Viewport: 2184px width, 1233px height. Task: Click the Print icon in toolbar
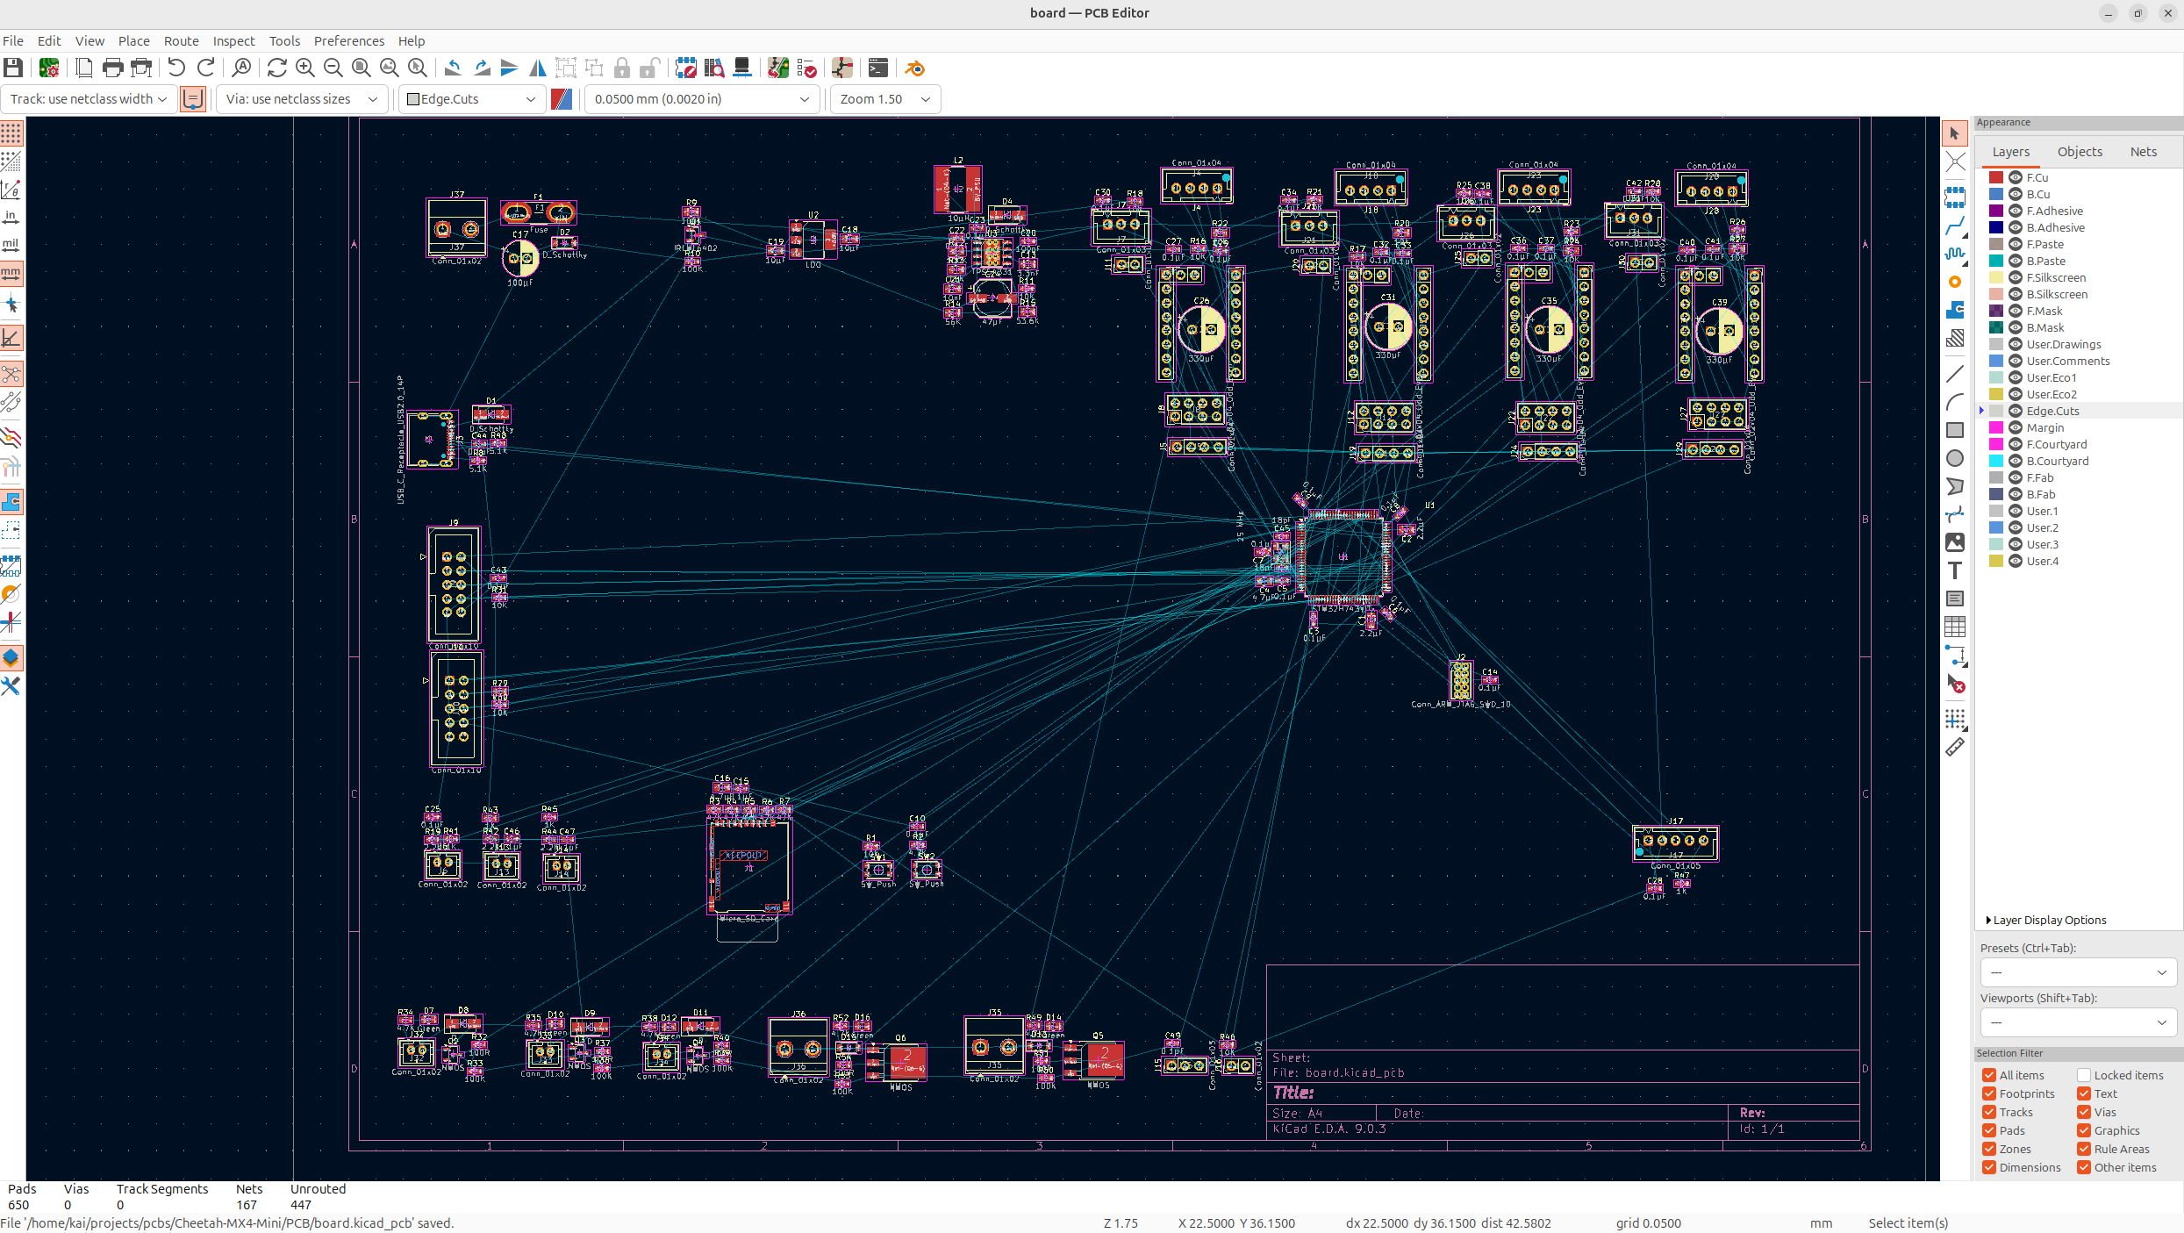(112, 68)
